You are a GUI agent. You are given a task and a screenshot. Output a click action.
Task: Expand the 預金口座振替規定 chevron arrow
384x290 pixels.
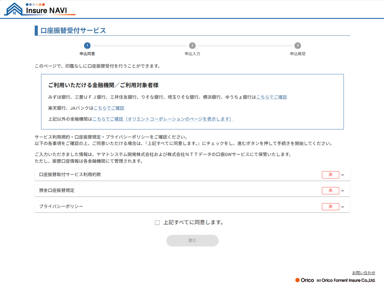343,191
